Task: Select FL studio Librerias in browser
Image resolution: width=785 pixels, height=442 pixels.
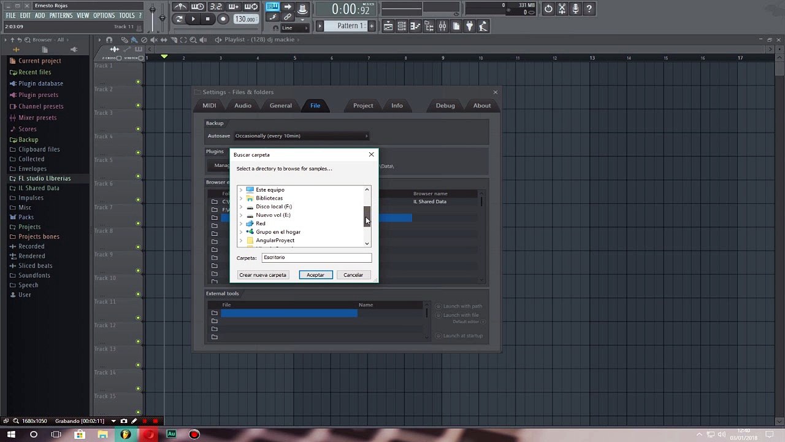Action: point(45,178)
